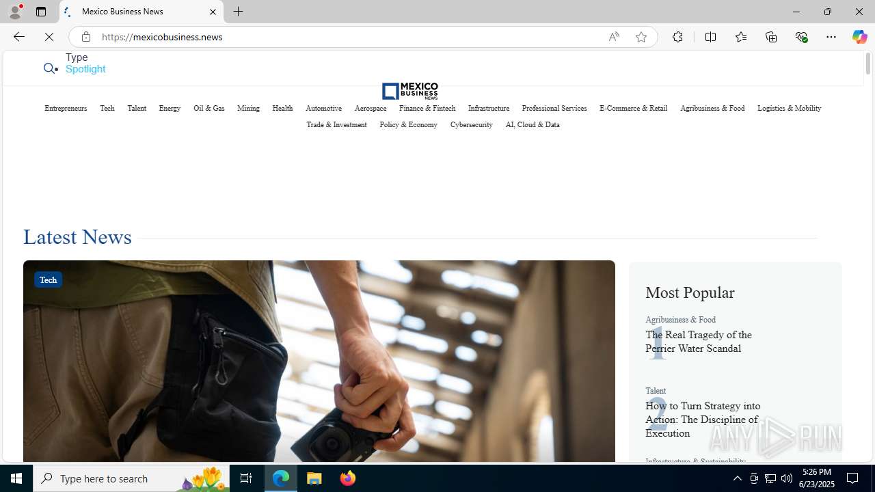The height and width of the screenshot is (492, 875).
Task: Open Extensions menu
Action: click(677, 37)
